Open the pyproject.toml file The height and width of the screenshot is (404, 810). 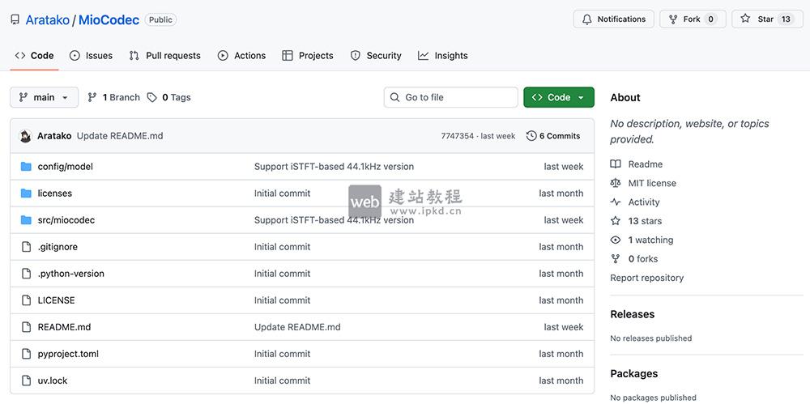coord(68,354)
